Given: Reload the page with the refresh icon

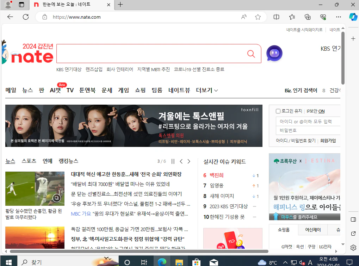Looking at the screenshot, I should coord(26,17).
